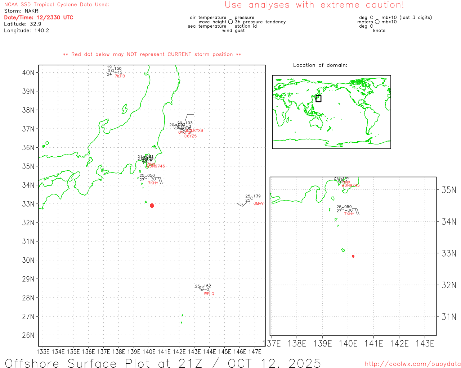Click the 7KHY label in inset map
The image size is (461, 368).
click(x=349, y=214)
